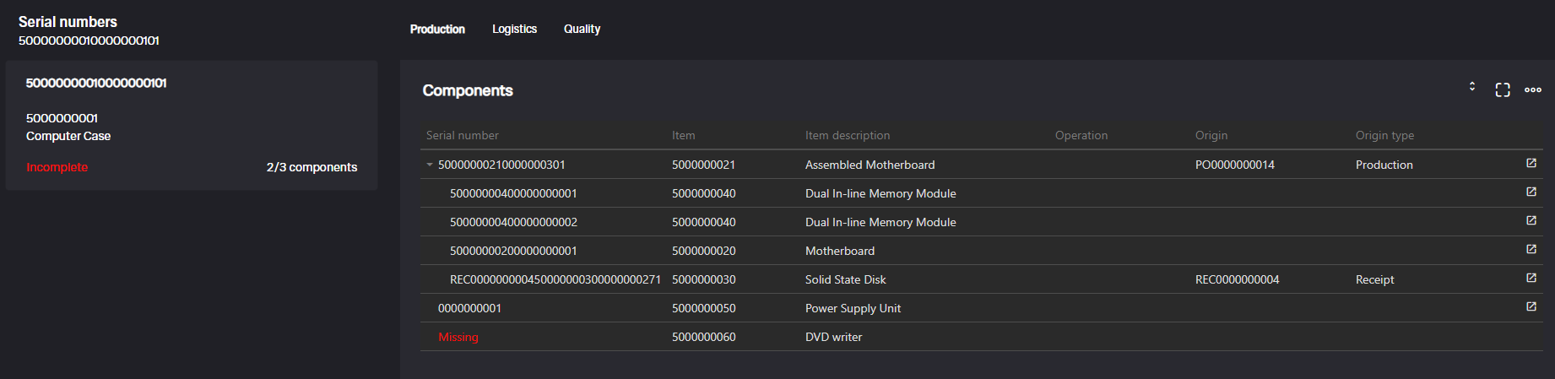Screen dimensions: 1555x379
Task: Switch to the Production tab
Action: pyautogui.click(x=437, y=29)
